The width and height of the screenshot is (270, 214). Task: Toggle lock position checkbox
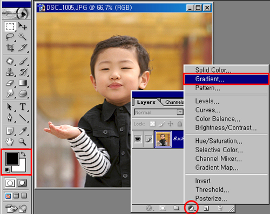pos(170,124)
